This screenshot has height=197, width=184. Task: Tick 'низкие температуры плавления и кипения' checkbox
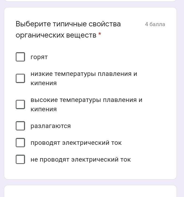pyautogui.click(x=20, y=78)
